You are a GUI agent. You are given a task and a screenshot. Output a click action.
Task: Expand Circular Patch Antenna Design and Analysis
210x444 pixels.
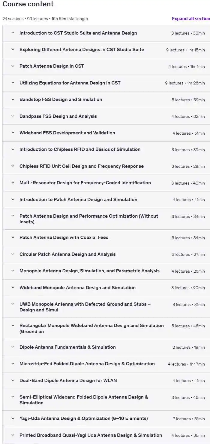[x=67, y=254]
